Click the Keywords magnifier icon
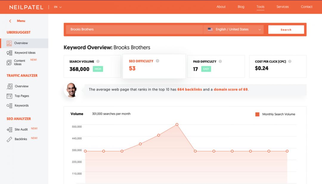 pyautogui.click(x=9, y=106)
